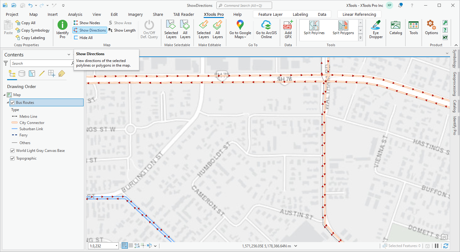Click the Identify Pro tool
The height and width of the screenshot is (252, 460).
coord(62,29)
